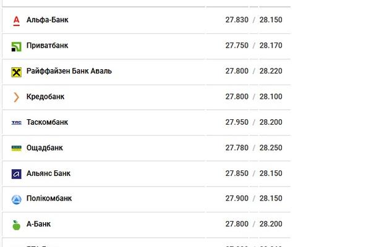Screen dimensions: 371x247
Task: Click the dark blue Alliance Bank logo
Action: coord(16,174)
